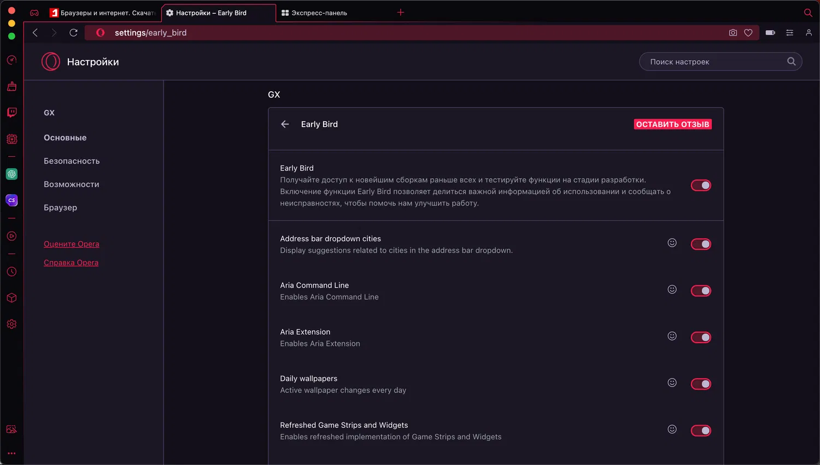Click the ОСТАВИТЬ ОТЗЫВ button
This screenshot has height=465, width=820.
click(672, 125)
